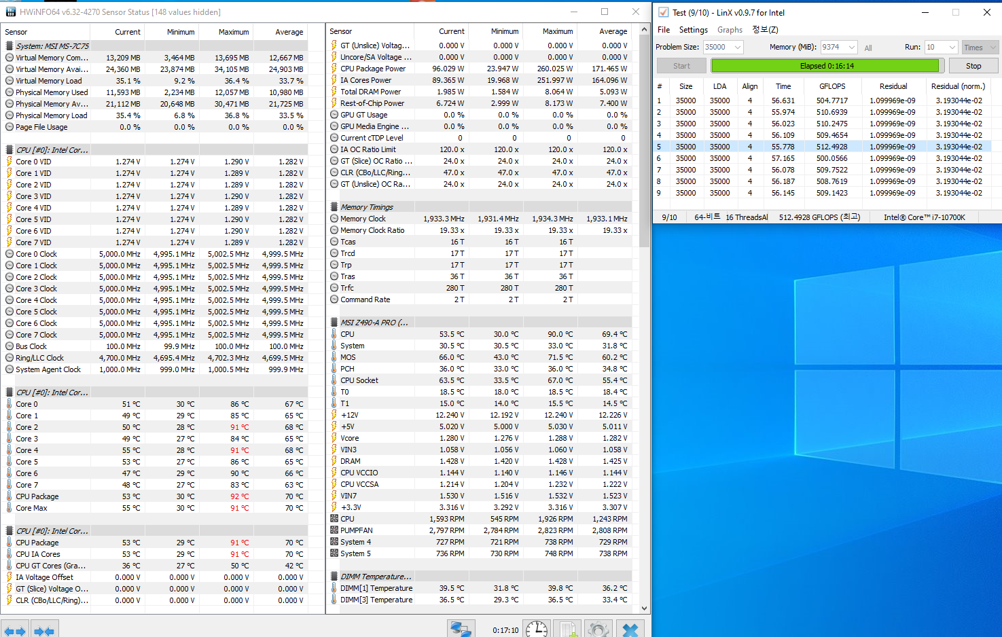Viewport: 1002px width, 637px height.
Task: Open the remote network monitors icon in HWiNFO
Action: [461, 630]
